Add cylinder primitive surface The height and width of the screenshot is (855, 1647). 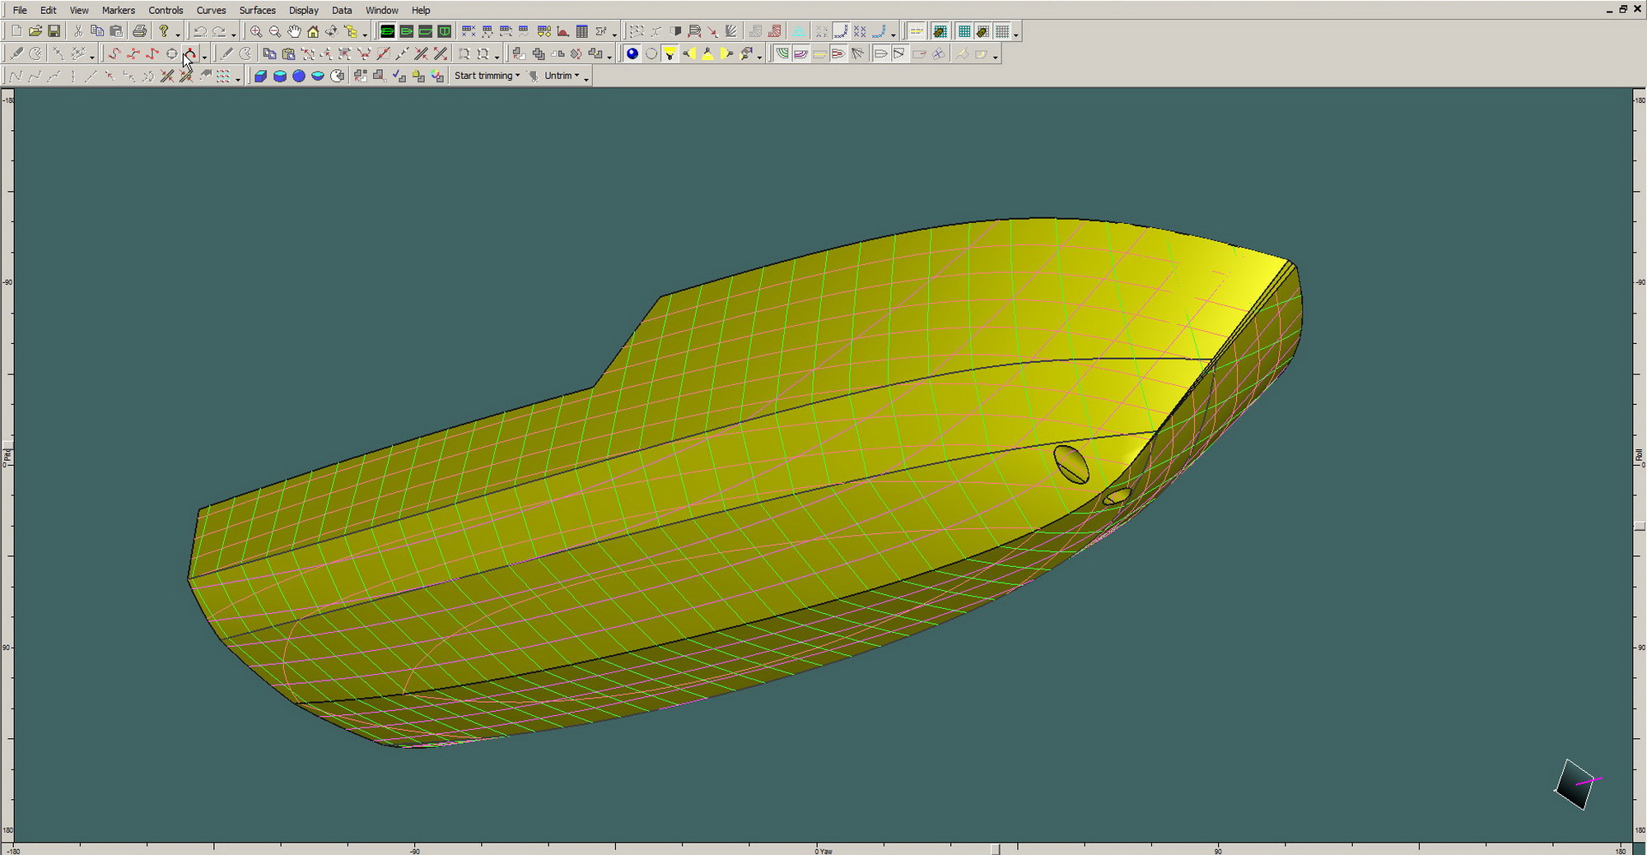point(280,76)
